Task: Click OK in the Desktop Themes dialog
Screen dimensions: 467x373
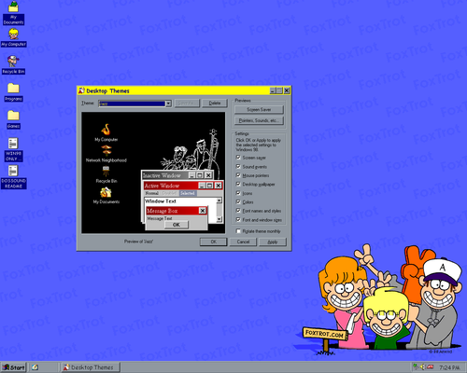Action: [213, 242]
